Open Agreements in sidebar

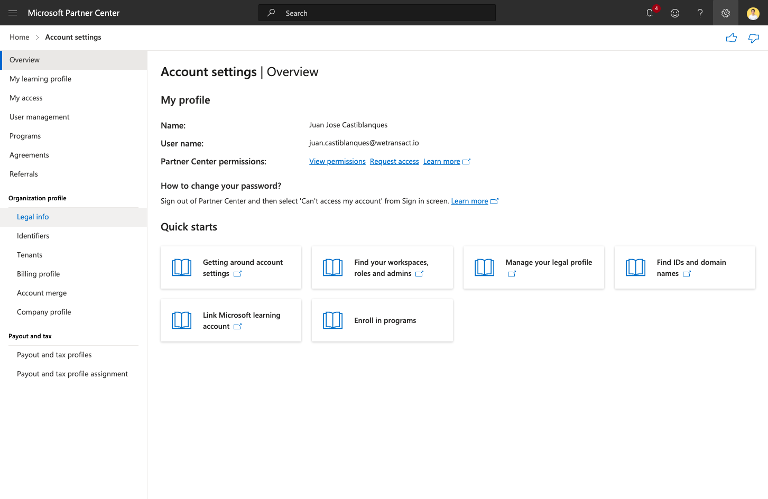73,155
